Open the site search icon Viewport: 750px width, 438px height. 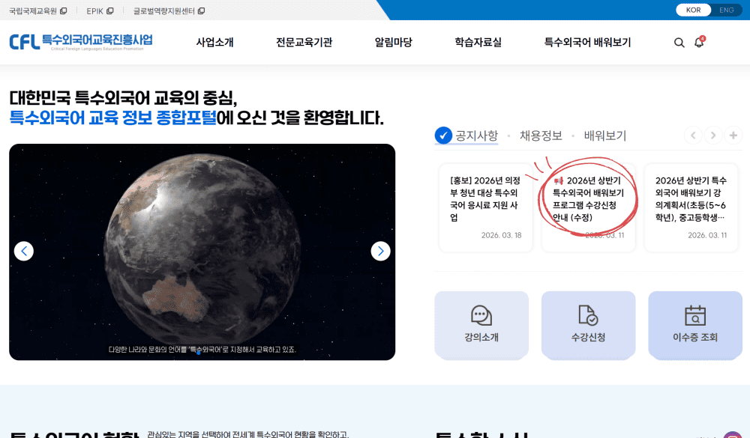tap(679, 43)
